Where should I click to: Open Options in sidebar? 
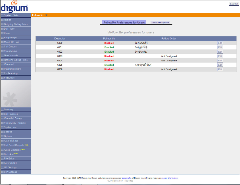pos(16,136)
